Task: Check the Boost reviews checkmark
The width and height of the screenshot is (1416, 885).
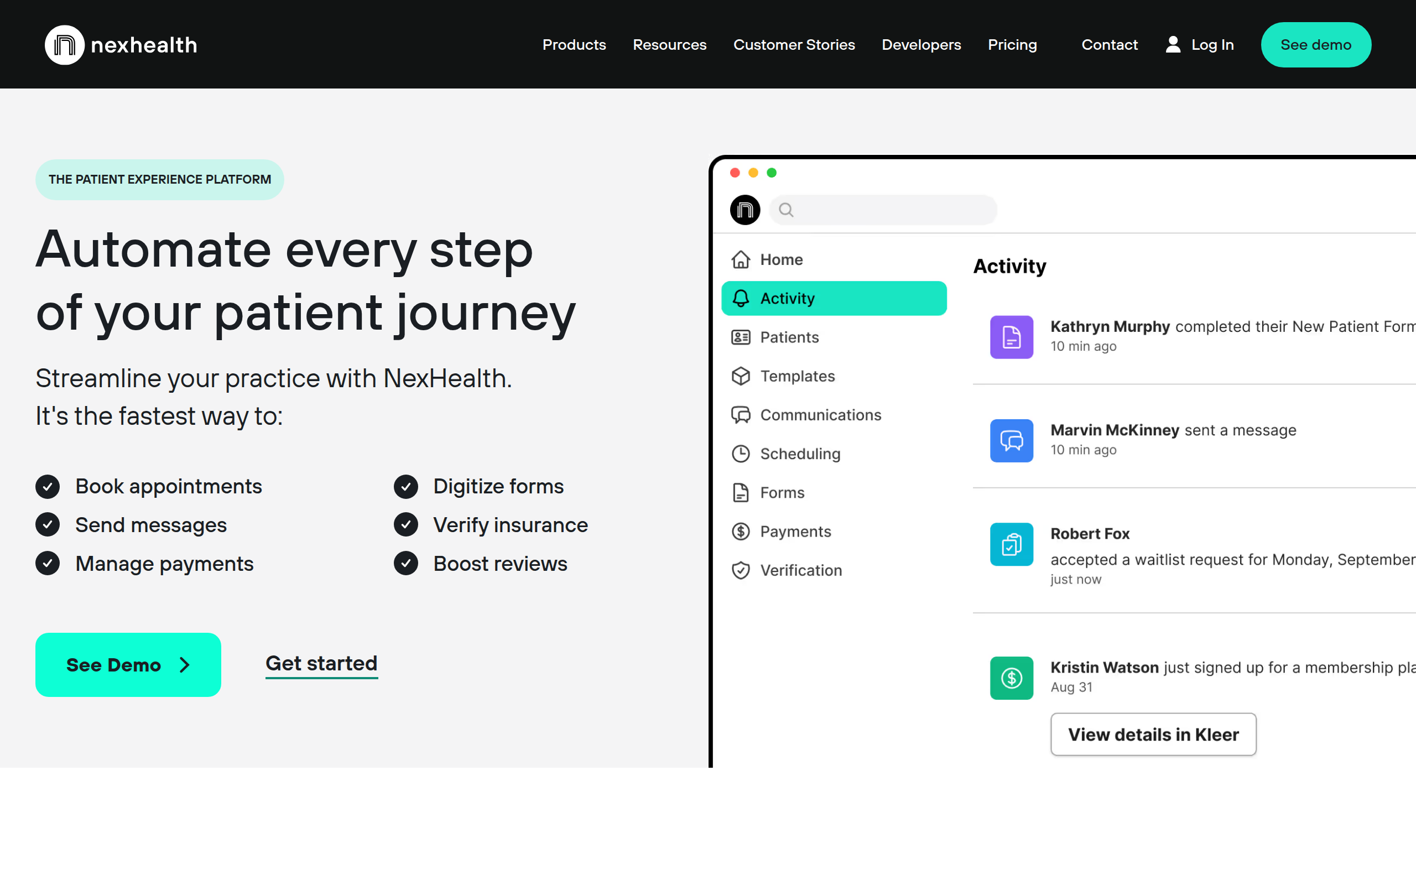Action: pos(406,563)
